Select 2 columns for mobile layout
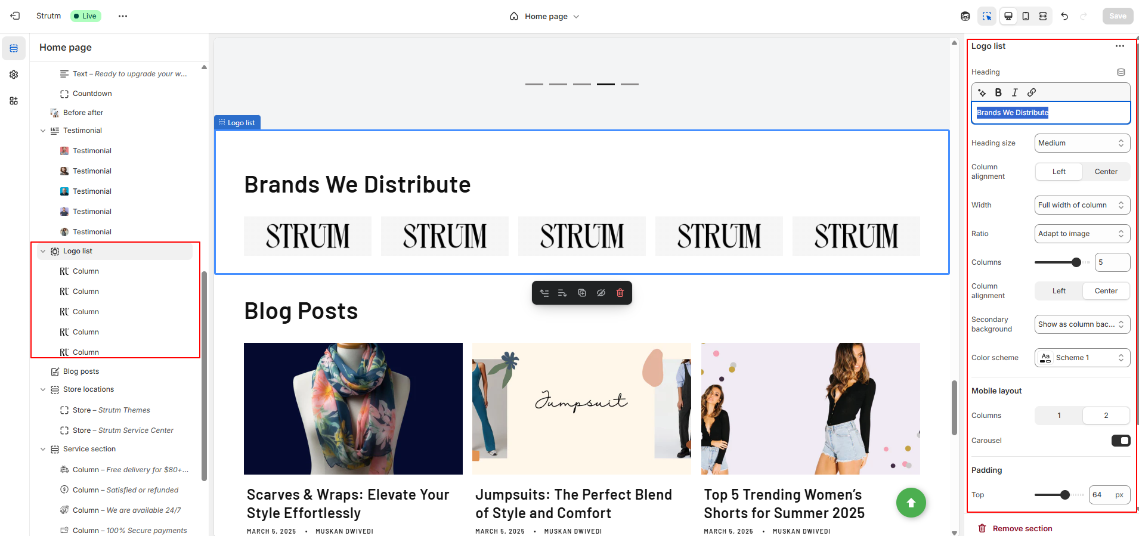Image resolution: width=1139 pixels, height=536 pixels. tap(1106, 416)
